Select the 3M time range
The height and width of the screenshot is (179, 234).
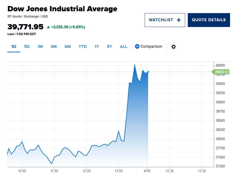pos(54,47)
